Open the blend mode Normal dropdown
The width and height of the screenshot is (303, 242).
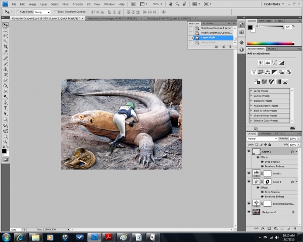[x=262, y=139]
